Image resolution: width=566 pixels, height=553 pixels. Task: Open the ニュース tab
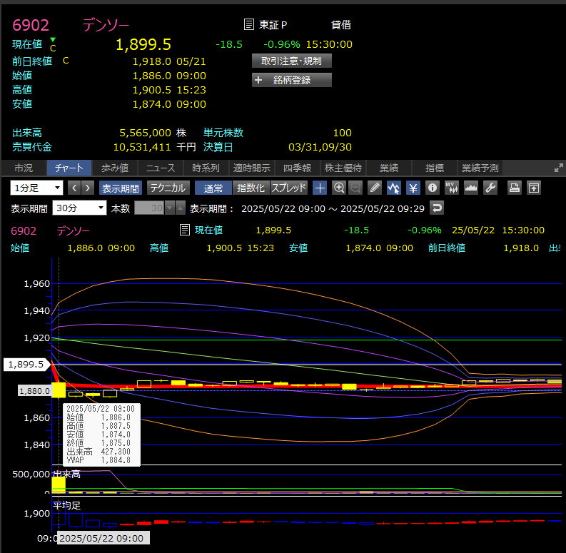pyautogui.click(x=161, y=168)
